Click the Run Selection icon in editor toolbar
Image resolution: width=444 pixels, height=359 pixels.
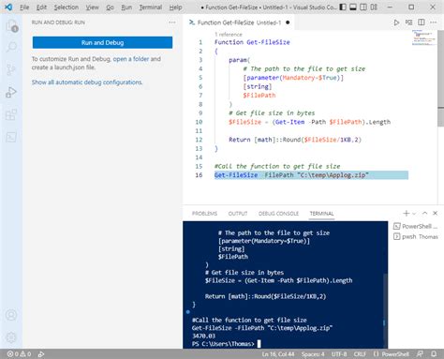point(408,22)
